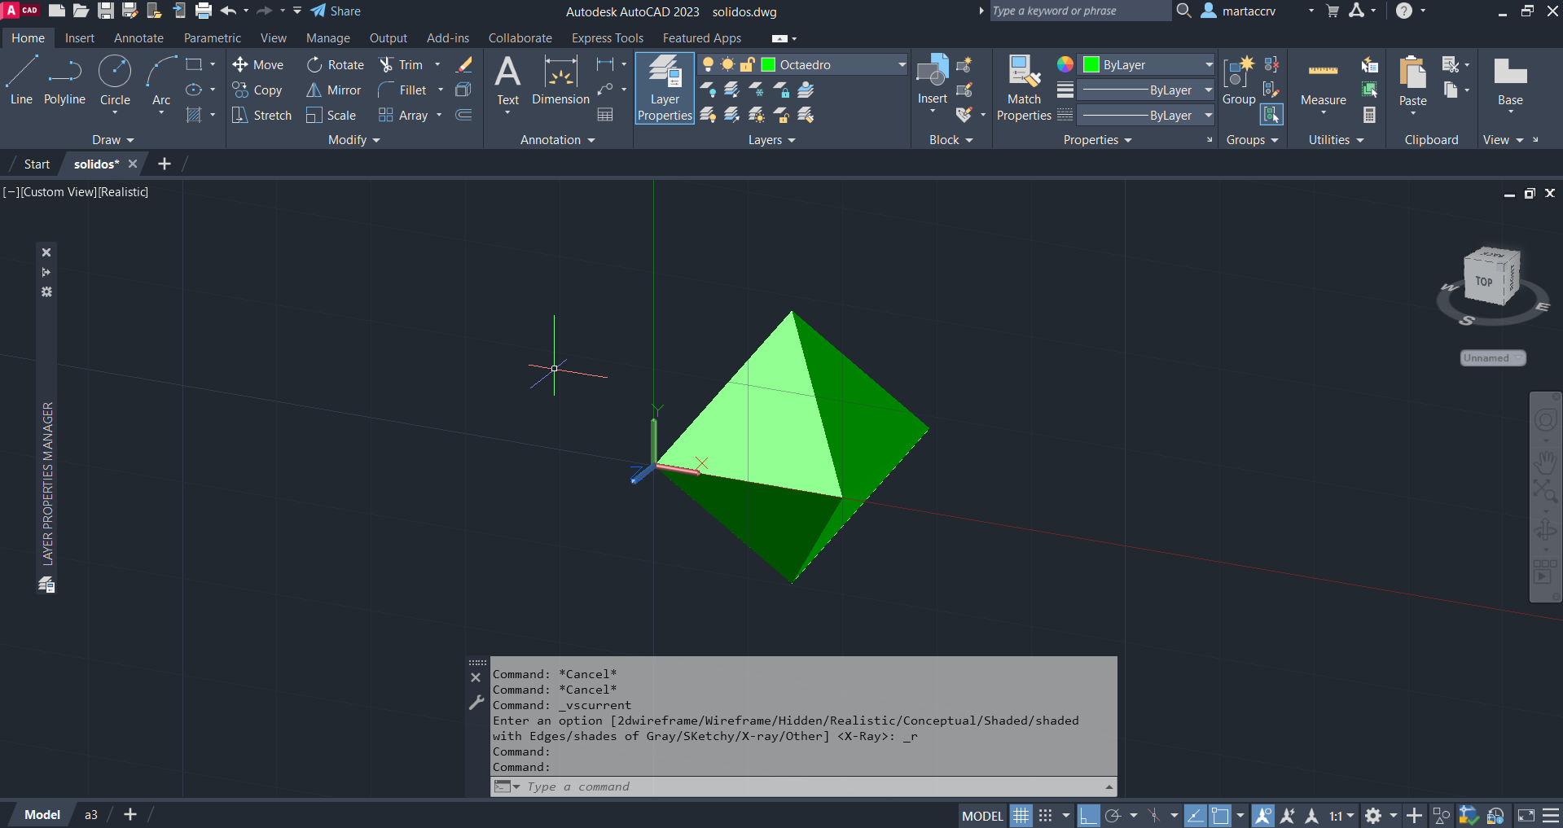Screen dimensions: 1563x828
Task: Open the a3 layout tab
Action: 91,815
